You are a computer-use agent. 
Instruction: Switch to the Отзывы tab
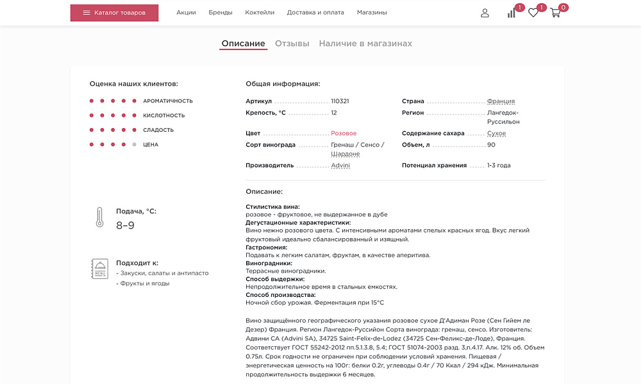[294, 43]
